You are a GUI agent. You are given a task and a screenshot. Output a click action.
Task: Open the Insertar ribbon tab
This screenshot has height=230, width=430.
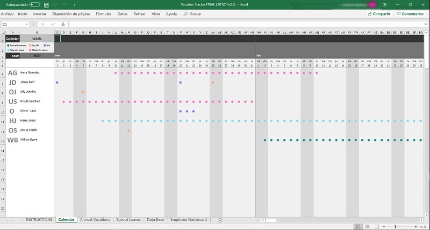(40, 14)
